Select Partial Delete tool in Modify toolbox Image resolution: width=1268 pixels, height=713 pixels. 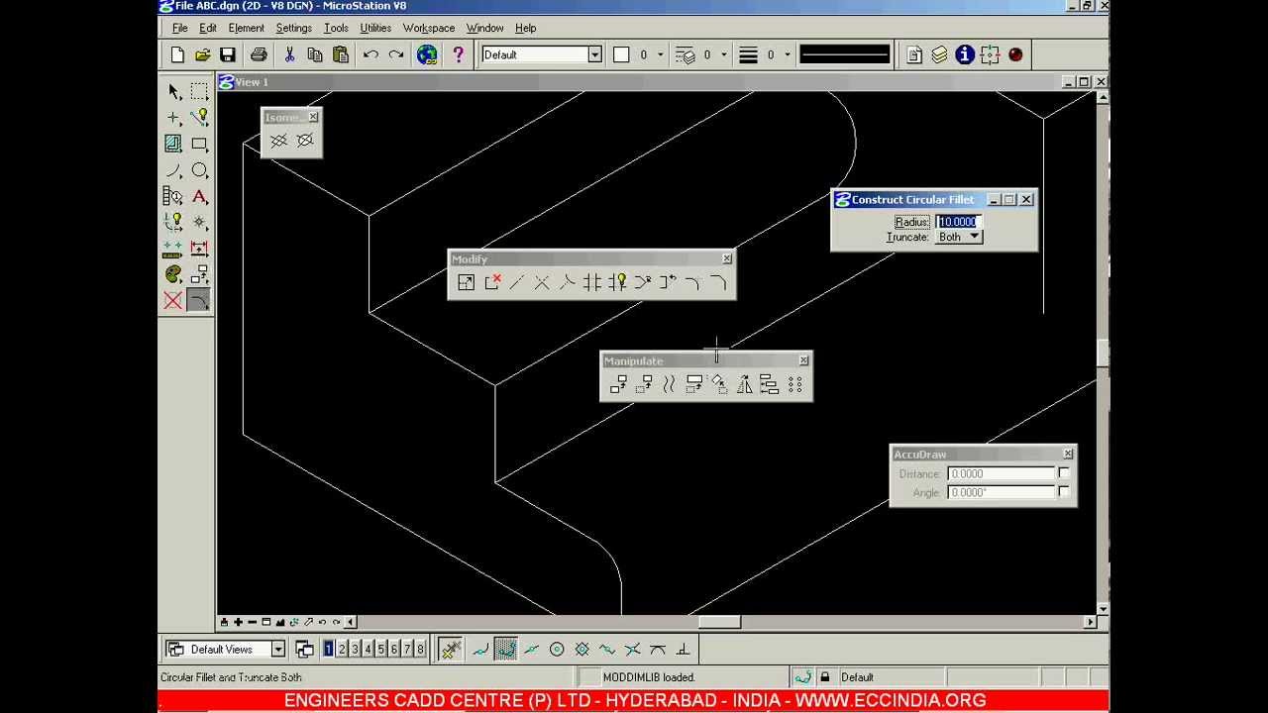coord(491,283)
